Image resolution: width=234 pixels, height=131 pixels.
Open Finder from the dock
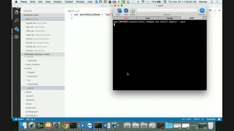coord(23,126)
